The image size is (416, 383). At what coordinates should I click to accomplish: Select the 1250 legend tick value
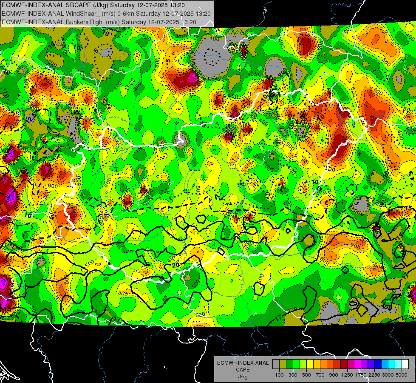click(347, 375)
